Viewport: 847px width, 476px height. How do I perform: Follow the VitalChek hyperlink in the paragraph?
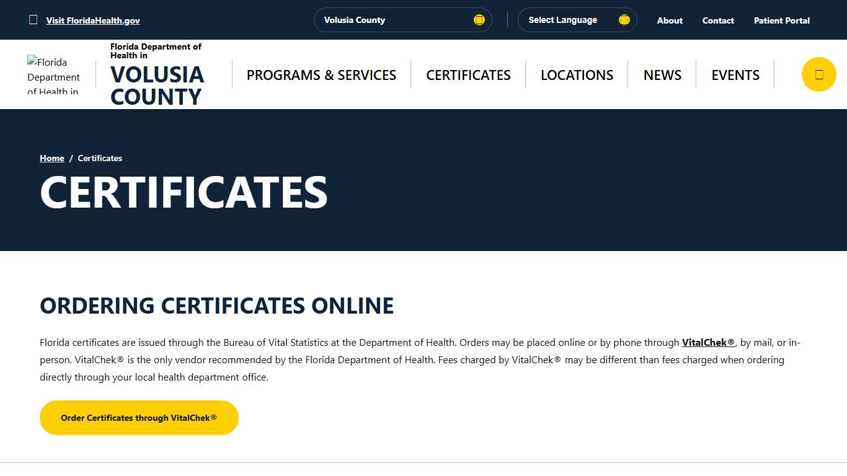pyautogui.click(x=707, y=342)
